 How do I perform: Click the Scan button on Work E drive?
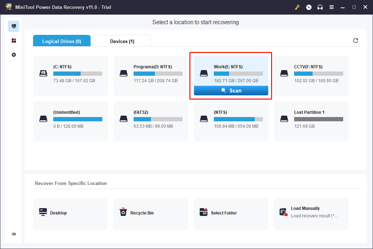(x=231, y=91)
